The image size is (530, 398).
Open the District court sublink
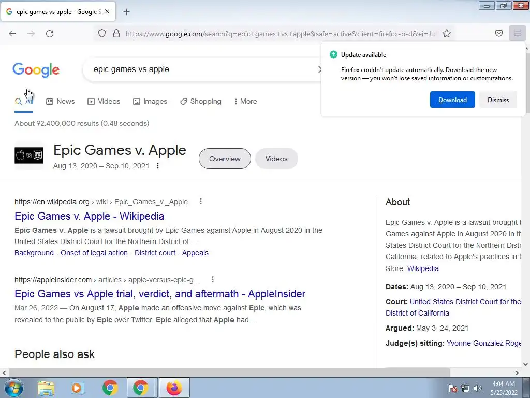pos(155,253)
